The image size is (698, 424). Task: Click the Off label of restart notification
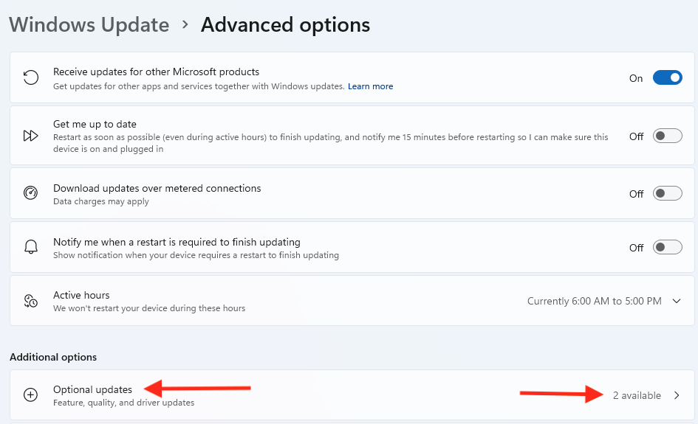636,248
